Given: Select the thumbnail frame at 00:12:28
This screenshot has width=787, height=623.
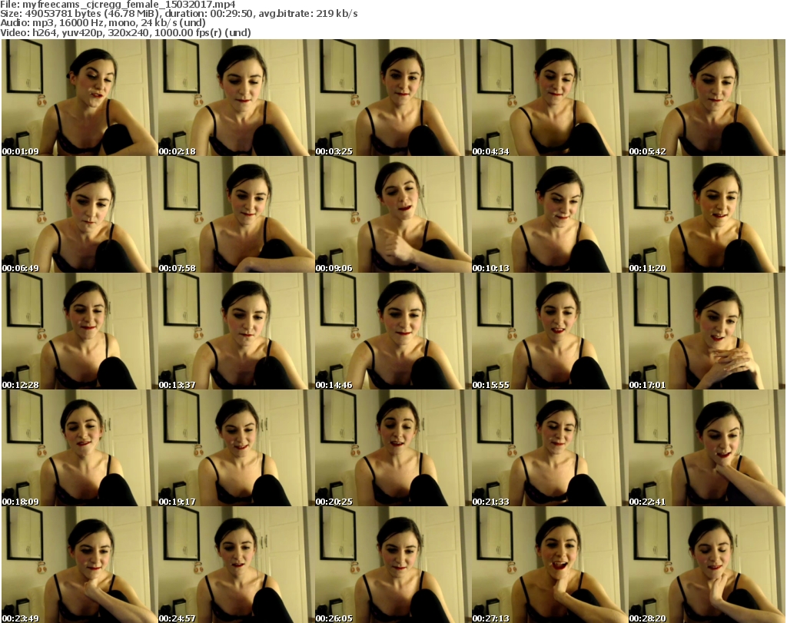Looking at the screenshot, I should pyautogui.click(x=79, y=331).
